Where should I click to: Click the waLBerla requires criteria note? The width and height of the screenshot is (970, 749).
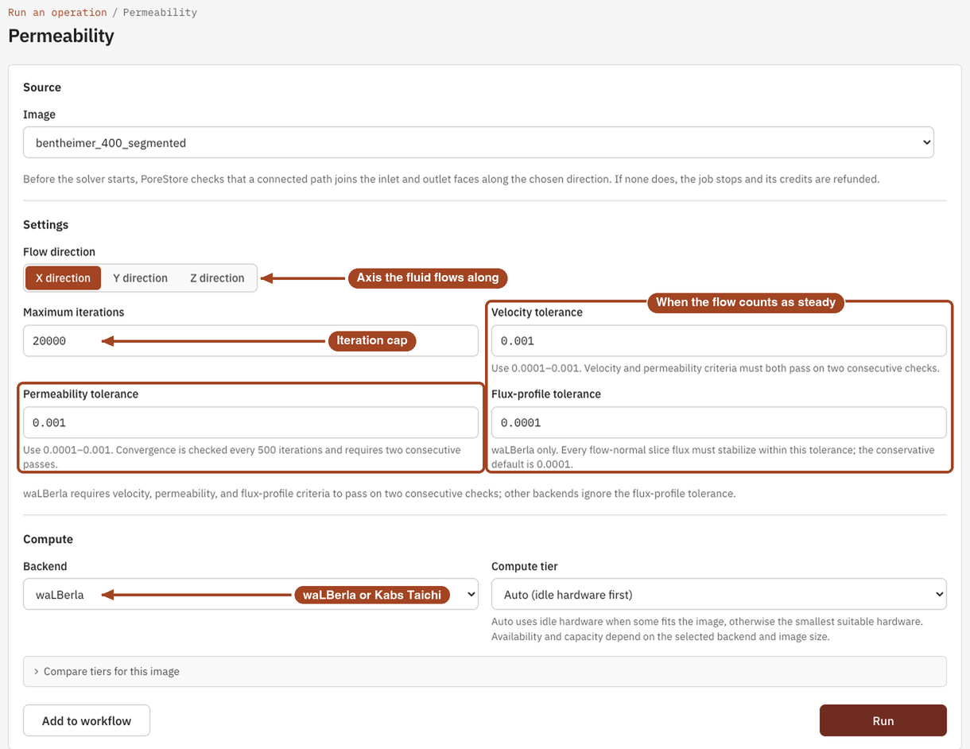click(379, 494)
